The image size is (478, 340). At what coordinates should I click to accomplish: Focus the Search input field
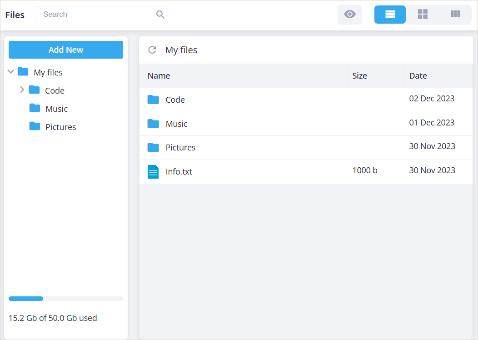(x=95, y=15)
